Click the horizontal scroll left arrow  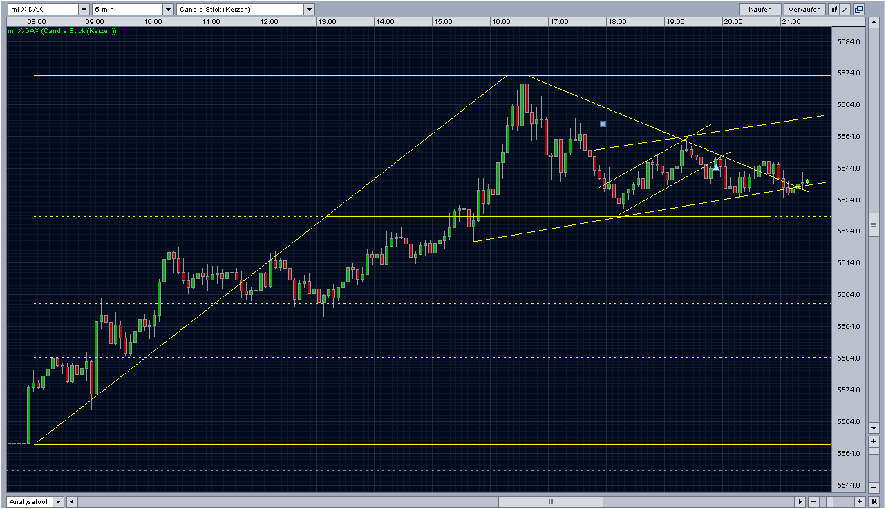[x=72, y=501]
